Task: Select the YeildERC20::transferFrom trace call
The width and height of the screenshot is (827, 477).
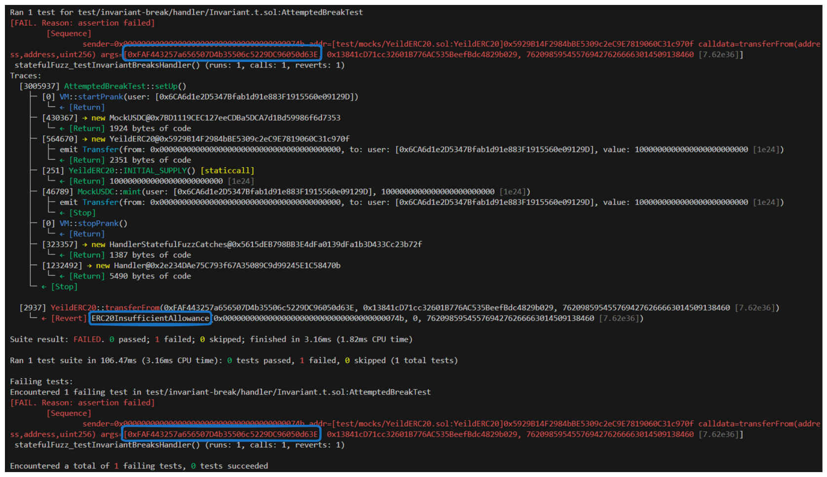Action: (105, 308)
